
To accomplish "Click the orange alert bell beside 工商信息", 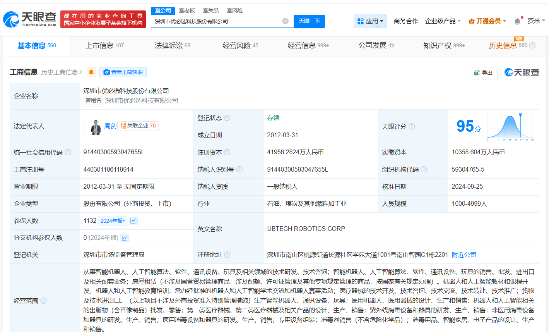I will [91, 72].
